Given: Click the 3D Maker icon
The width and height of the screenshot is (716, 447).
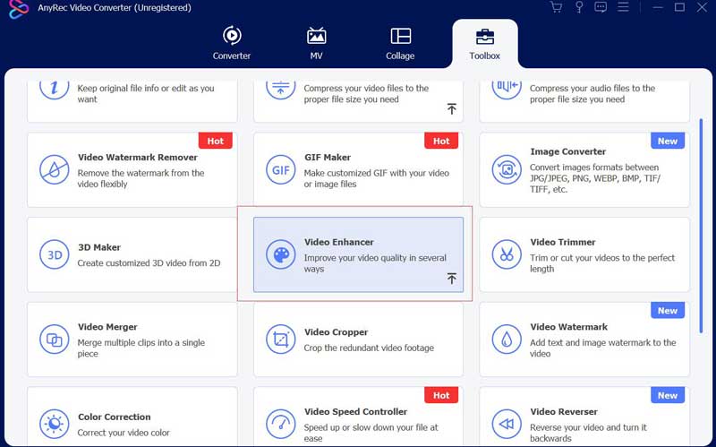Looking at the screenshot, I should click(54, 254).
